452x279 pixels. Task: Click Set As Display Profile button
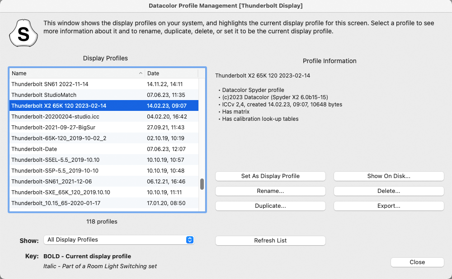coord(270,176)
